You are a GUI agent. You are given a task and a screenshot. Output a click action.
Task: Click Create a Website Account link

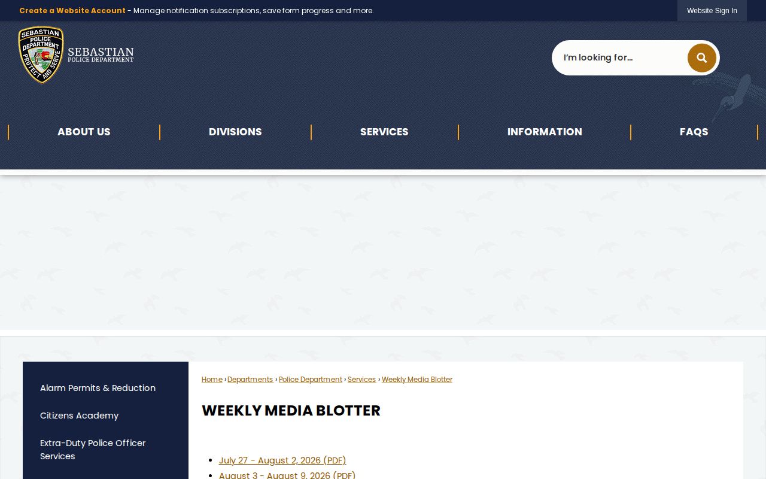click(72, 11)
